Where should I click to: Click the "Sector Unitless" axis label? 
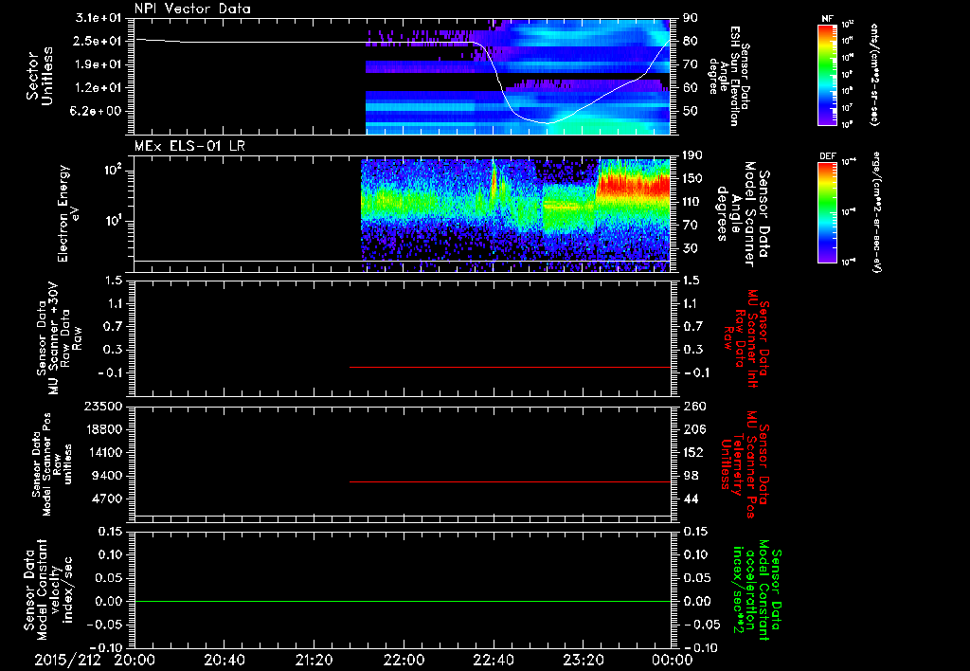[40, 76]
